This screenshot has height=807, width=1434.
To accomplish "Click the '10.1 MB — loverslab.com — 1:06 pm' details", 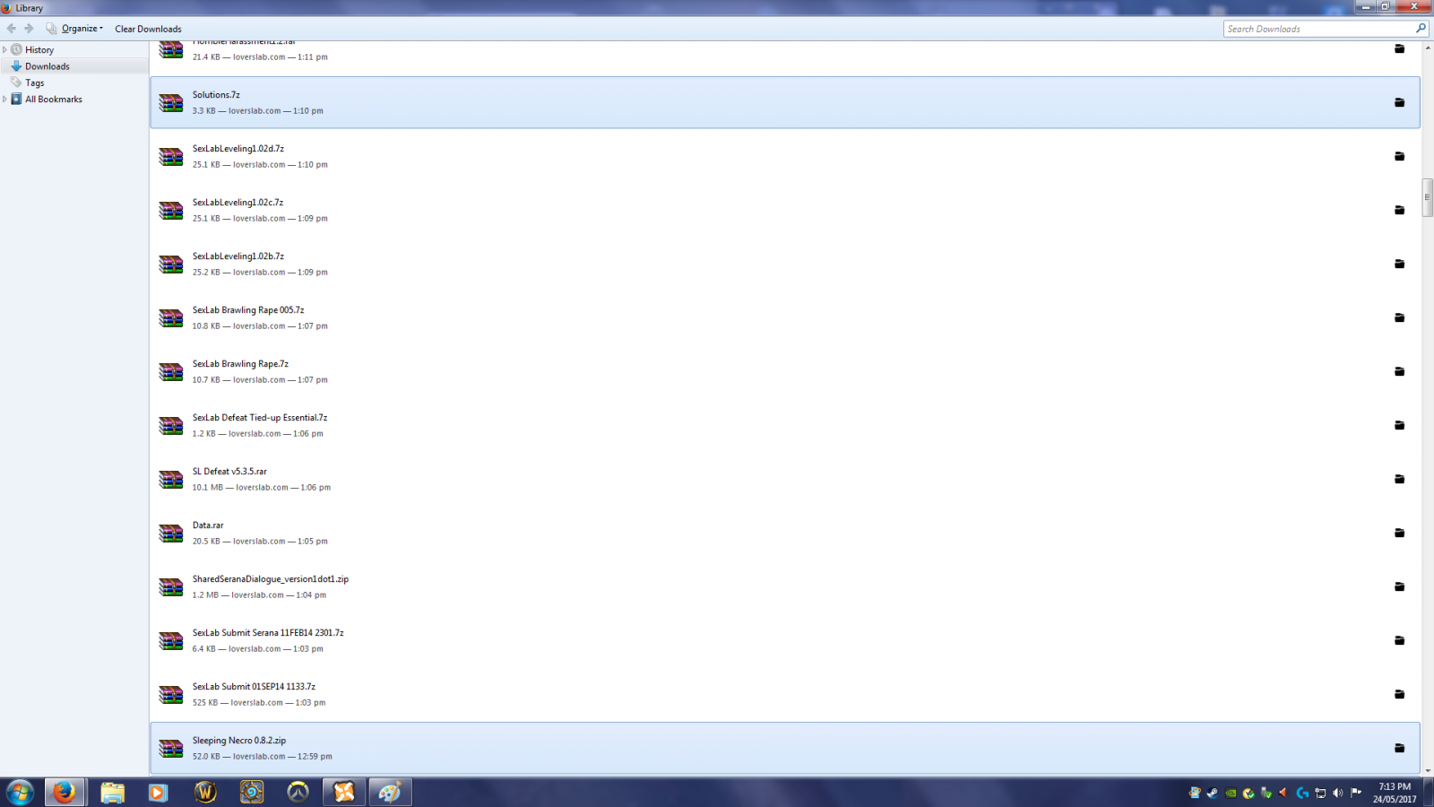I will tap(262, 488).
